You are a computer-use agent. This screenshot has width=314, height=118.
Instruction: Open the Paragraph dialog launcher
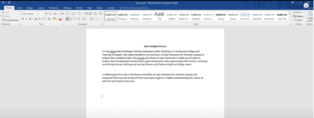click(x=102, y=24)
